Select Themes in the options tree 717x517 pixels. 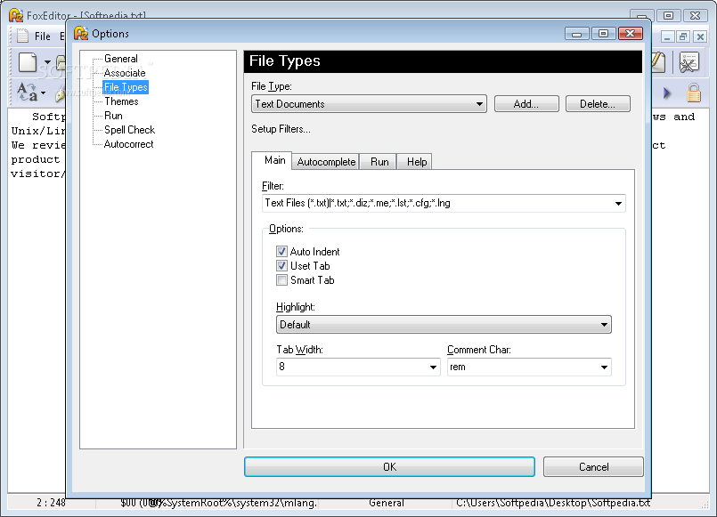(x=121, y=101)
